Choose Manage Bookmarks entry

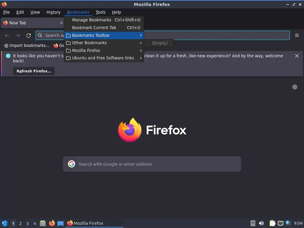104,20
